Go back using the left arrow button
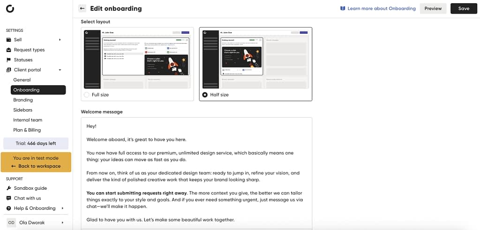 82,8
